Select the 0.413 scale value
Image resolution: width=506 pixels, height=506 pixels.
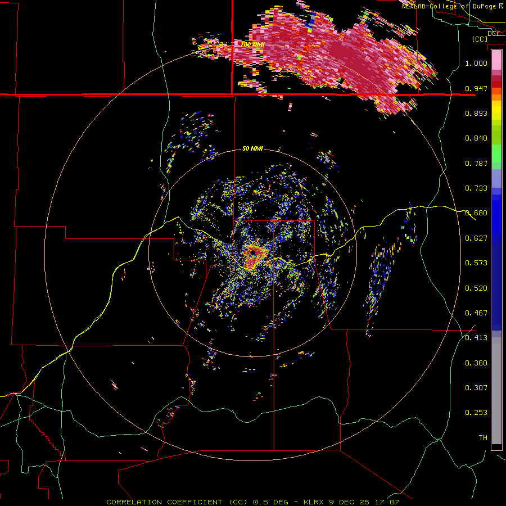(x=476, y=338)
